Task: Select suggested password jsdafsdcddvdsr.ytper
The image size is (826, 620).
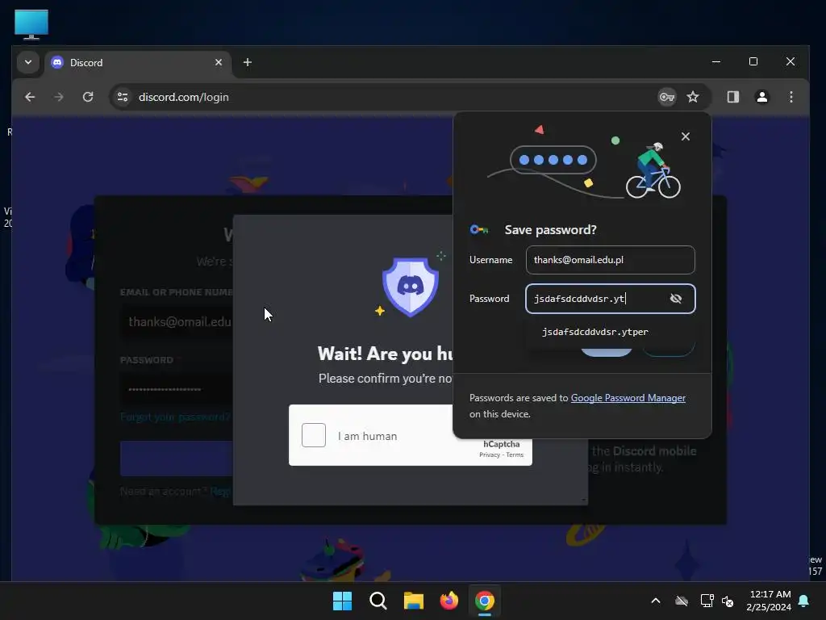Action: (x=594, y=332)
